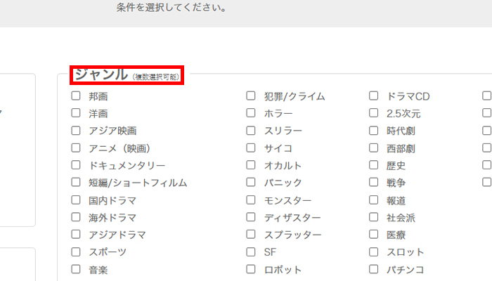Screen dimensions: 492x281
Task: Check the ロボット genre checkbox
Action: pyautogui.click(x=251, y=269)
